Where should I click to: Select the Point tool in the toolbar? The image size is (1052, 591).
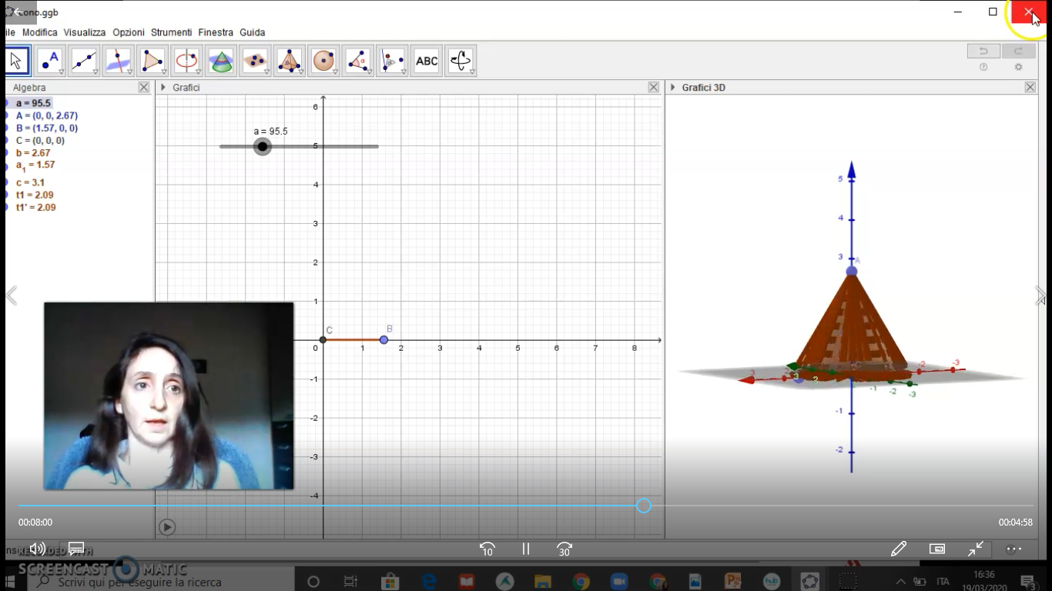click(50, 61)
